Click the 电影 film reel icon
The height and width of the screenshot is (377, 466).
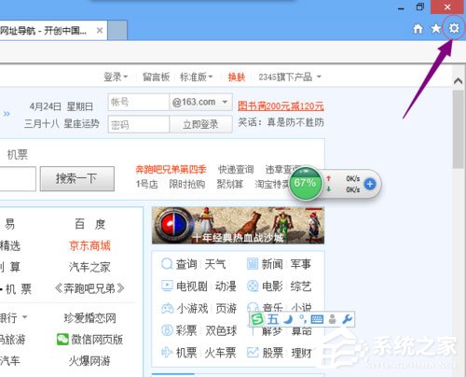click(x=253, y=286)
